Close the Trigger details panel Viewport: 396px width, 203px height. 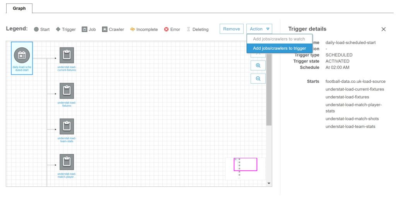click(x=383, y=29)
